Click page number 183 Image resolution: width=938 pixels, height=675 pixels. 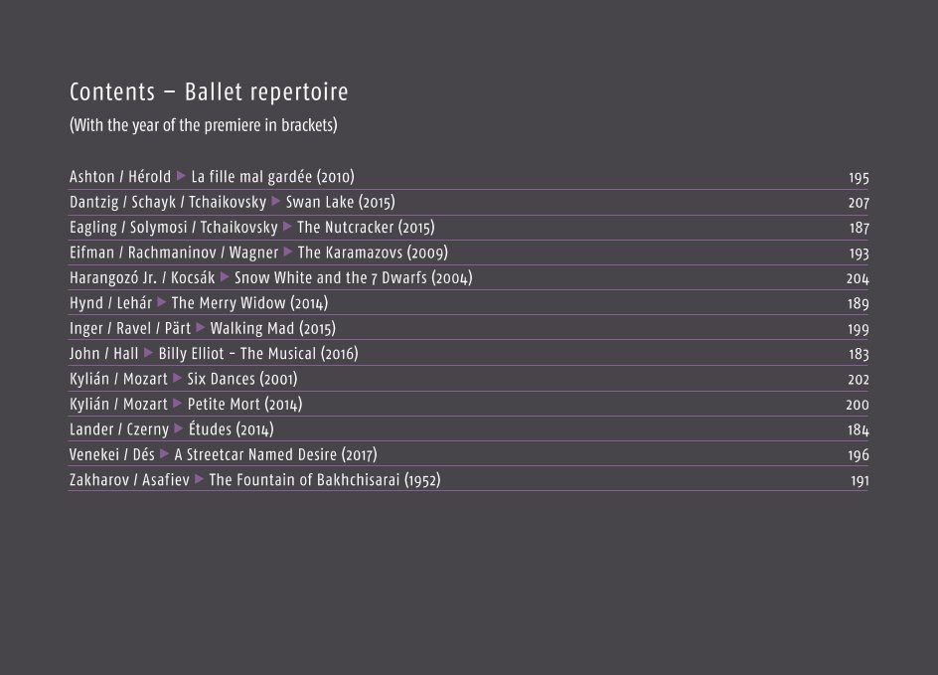pyautogui.click(x=859, y=354)
